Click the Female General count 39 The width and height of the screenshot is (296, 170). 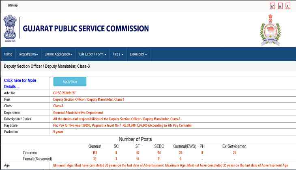click(x=95, y=159)
